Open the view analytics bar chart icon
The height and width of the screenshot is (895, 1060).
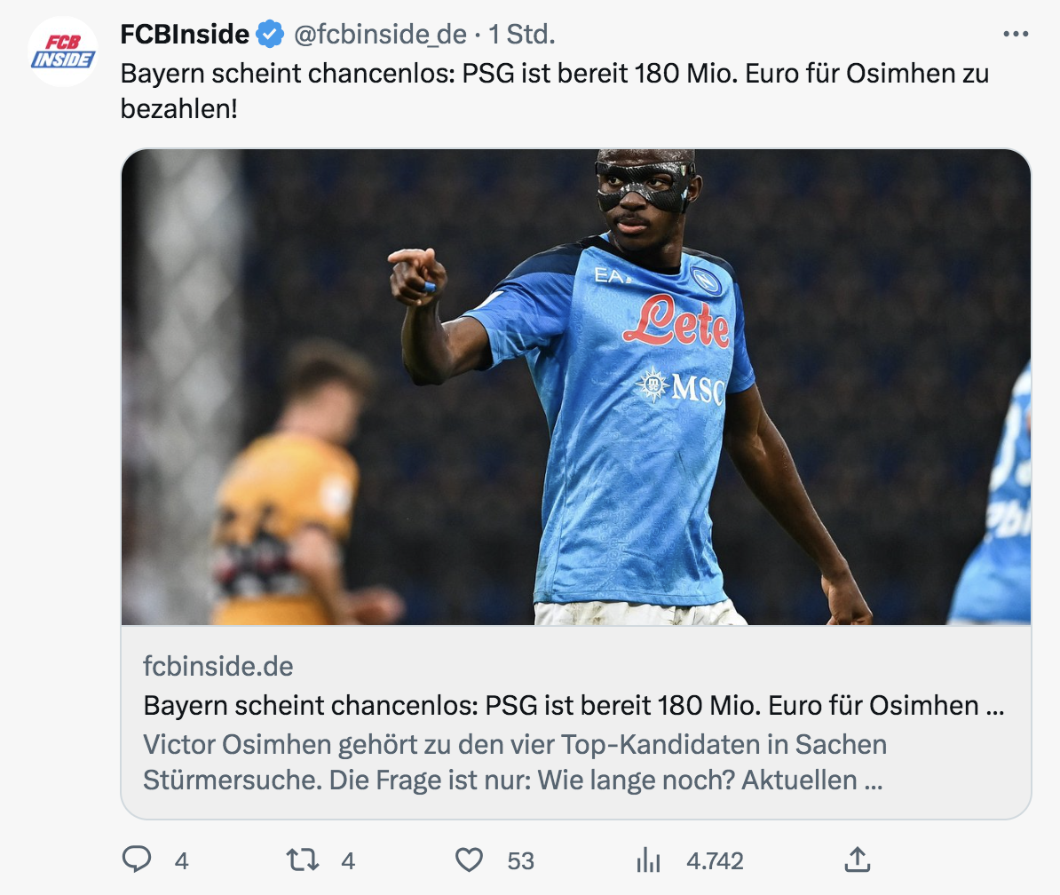[x=649, y=859]
